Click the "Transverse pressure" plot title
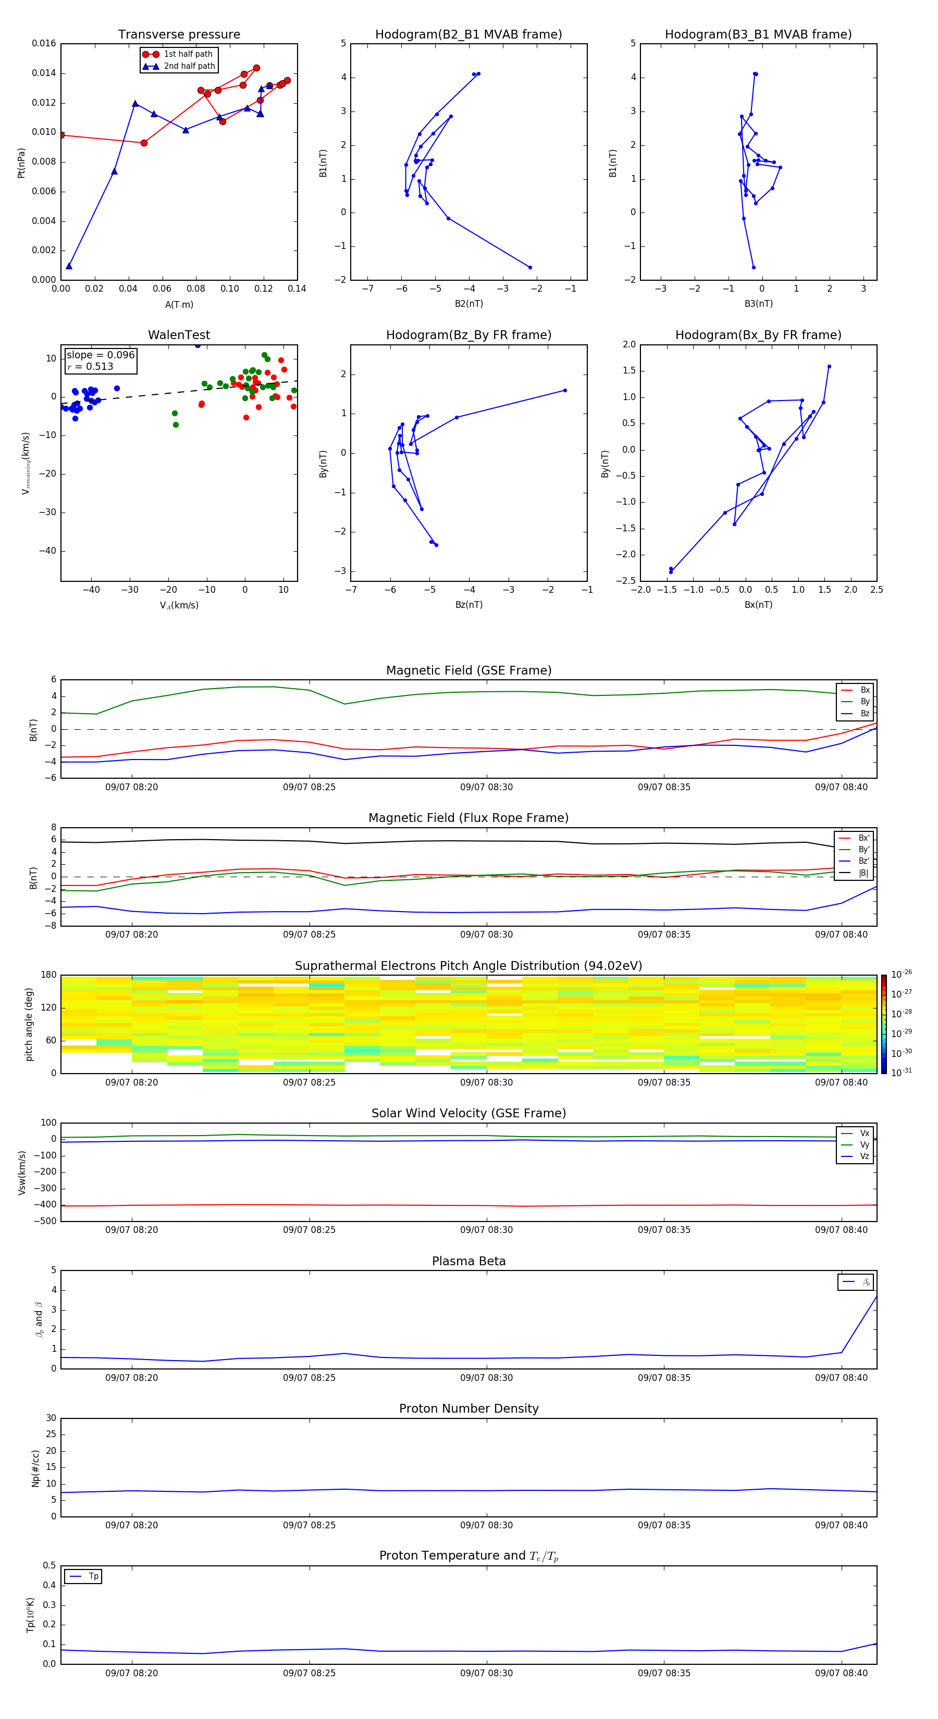Viewport: 938px width, 1719px height. (179, 35)
